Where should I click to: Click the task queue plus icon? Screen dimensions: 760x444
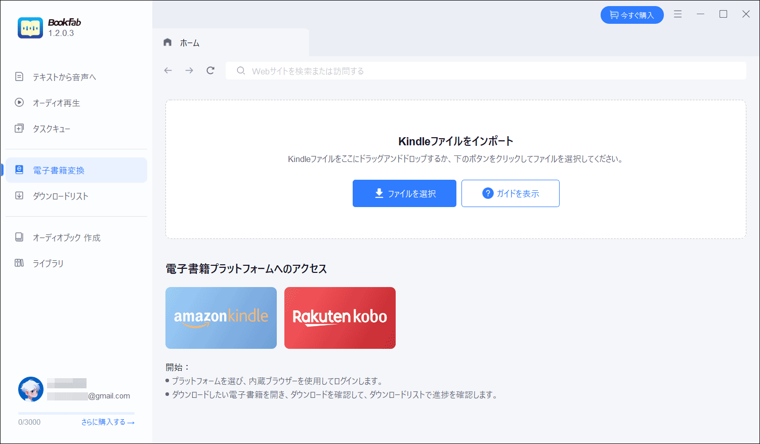pyautogui.click(x=19, y=128)
